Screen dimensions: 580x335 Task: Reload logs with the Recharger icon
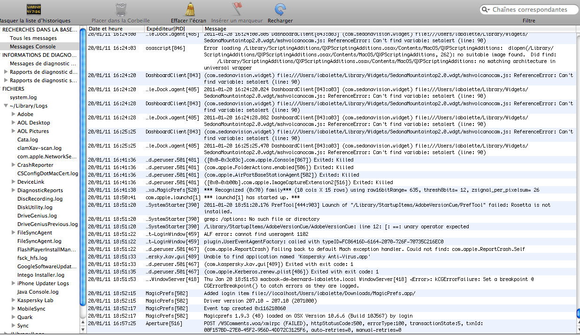(280, 9)
